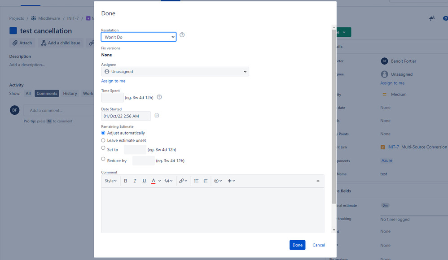Viewport: 448px width, 260px height.
Task: Open the Projects breadcrumb link
Action: click(17, 18)
